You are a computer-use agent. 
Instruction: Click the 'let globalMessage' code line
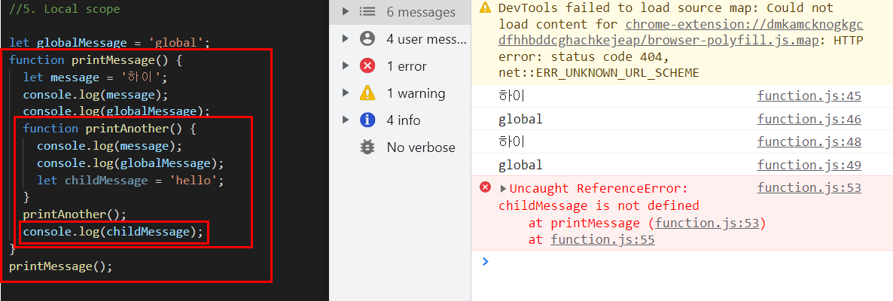[x=110, y=43]
